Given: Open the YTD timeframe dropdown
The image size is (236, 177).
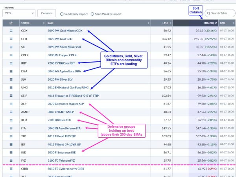Looking at the screenshot, I should pyautogui.click(x=19, y=13).
